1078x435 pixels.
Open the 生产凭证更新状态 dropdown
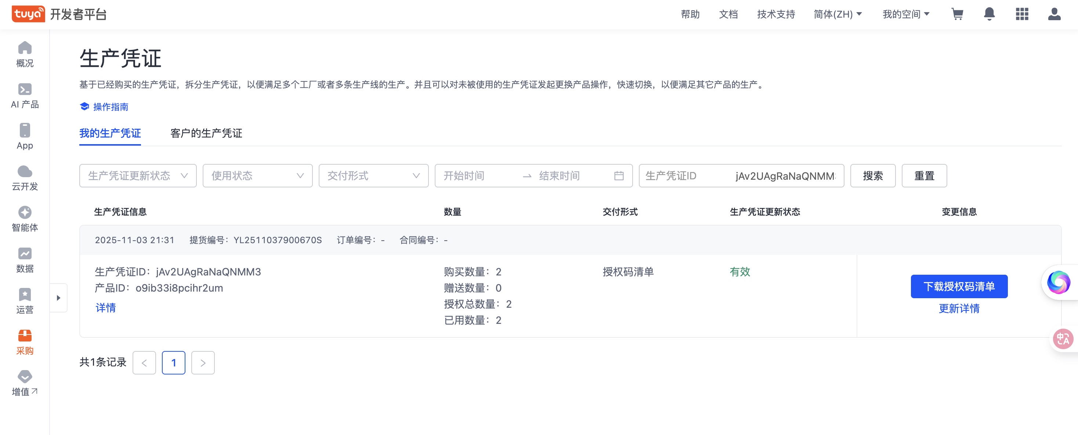pos(138,176)
